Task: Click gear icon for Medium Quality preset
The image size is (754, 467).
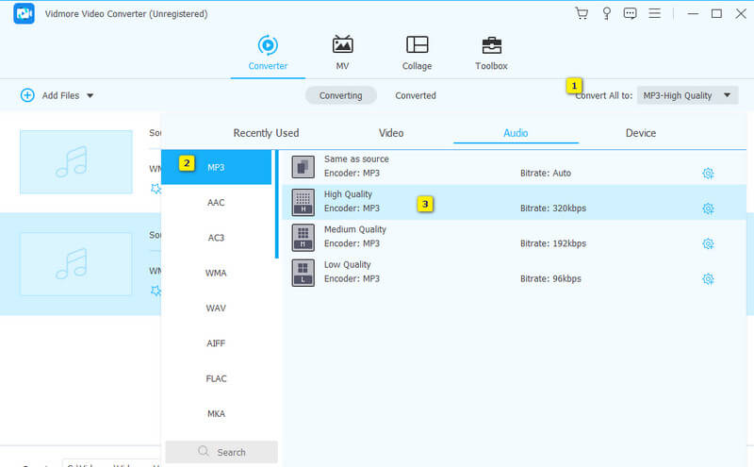Action: [x=708, y=243]
